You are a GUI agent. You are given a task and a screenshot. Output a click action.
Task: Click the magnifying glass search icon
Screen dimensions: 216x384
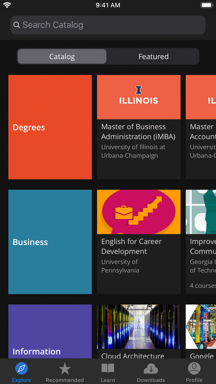click(17, 25)
